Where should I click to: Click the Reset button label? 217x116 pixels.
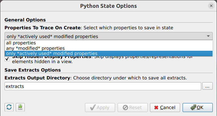(135, 108)
